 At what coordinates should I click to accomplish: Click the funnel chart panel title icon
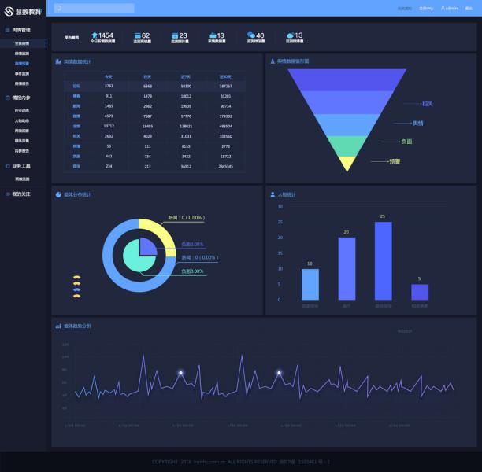pyautogui.click(x=273, y=61)
